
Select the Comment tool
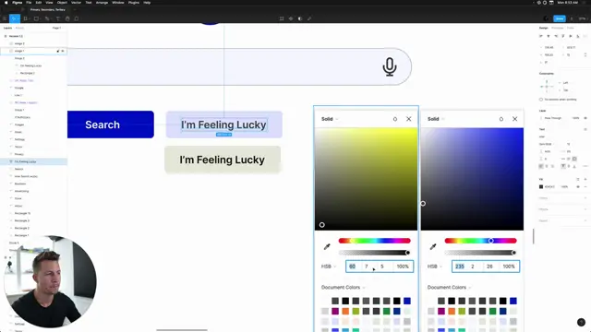click(x=77, y=18)
